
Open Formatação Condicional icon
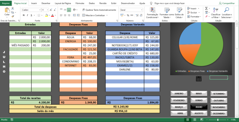pos(152,10)
